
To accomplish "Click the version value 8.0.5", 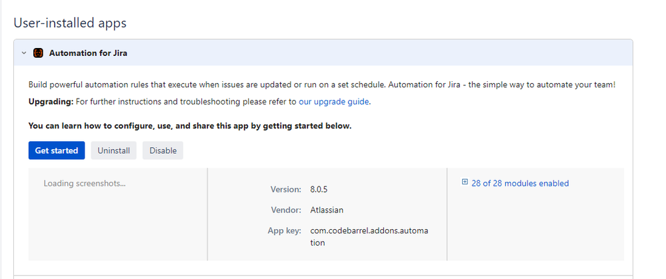I will [x=319, y=189].
